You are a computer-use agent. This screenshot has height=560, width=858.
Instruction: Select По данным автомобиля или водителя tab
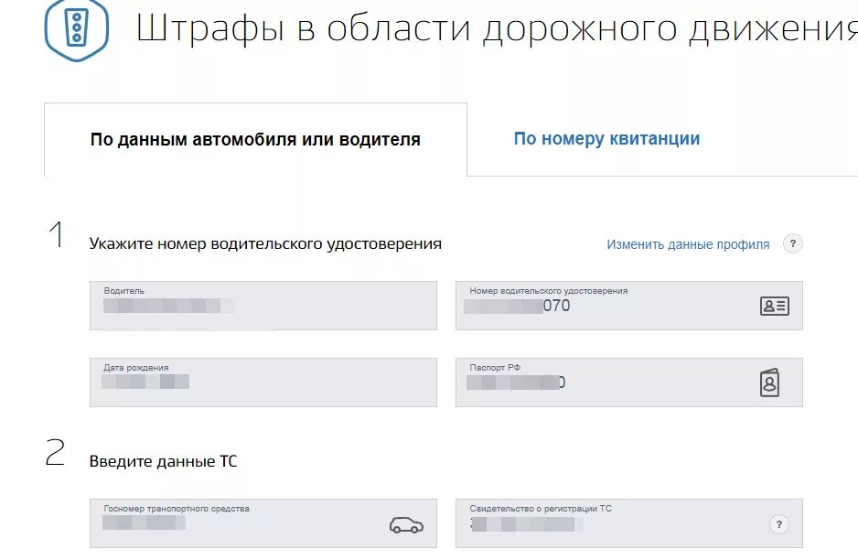point(255,140)
